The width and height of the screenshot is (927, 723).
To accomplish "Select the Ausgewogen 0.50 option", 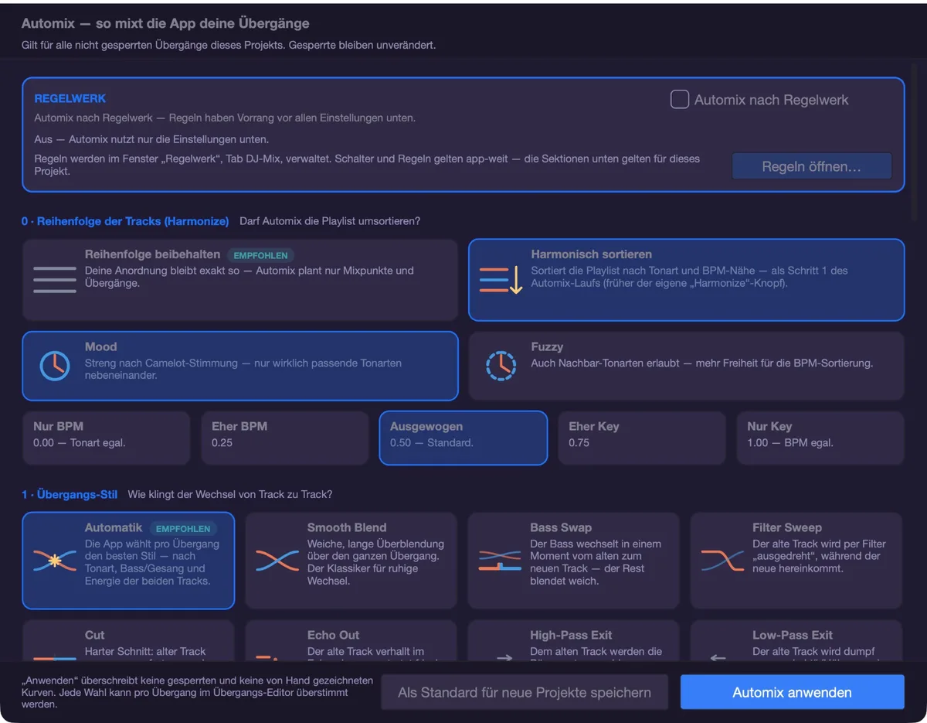I will (463, 438).
